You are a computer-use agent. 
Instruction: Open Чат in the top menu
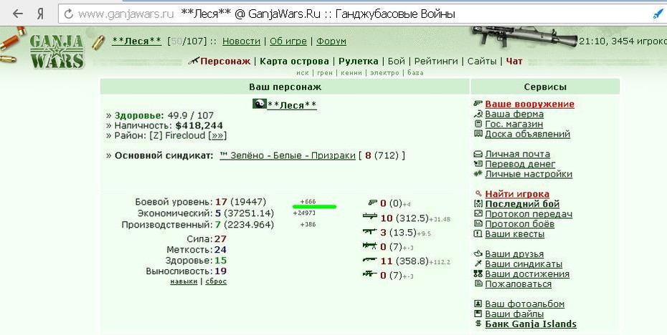514,61
